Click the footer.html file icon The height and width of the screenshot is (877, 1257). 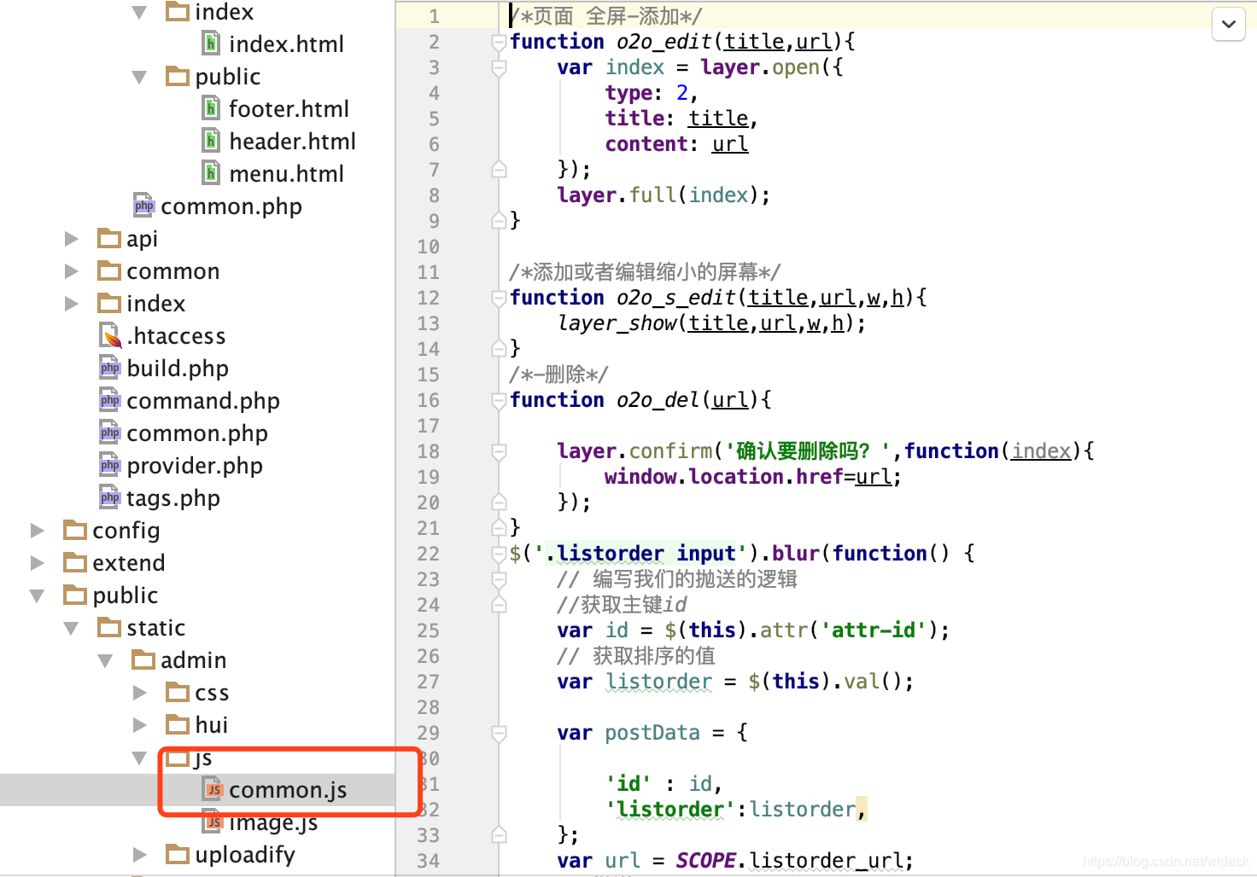[211, 107]
